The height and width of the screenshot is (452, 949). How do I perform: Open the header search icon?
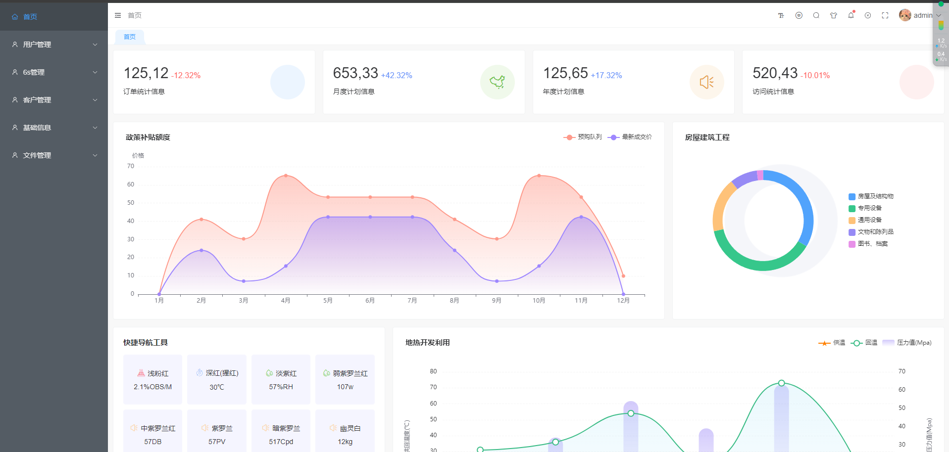[816, 15]
